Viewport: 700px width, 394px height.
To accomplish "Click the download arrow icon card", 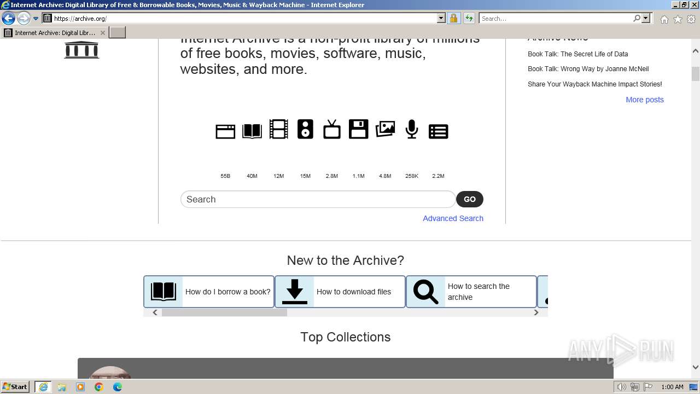I will pyautogui.click(x=295, y=292).
